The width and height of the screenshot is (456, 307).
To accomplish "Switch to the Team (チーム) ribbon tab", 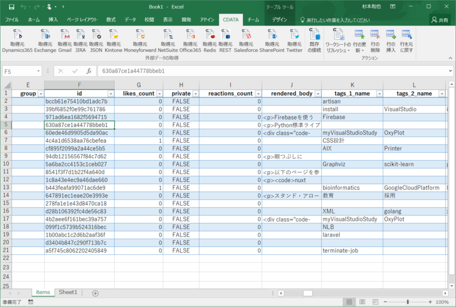I will point(253,20).
